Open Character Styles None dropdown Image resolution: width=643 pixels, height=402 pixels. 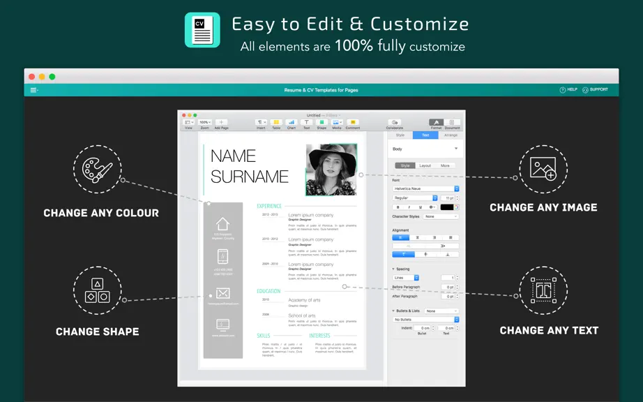(441, 216)
